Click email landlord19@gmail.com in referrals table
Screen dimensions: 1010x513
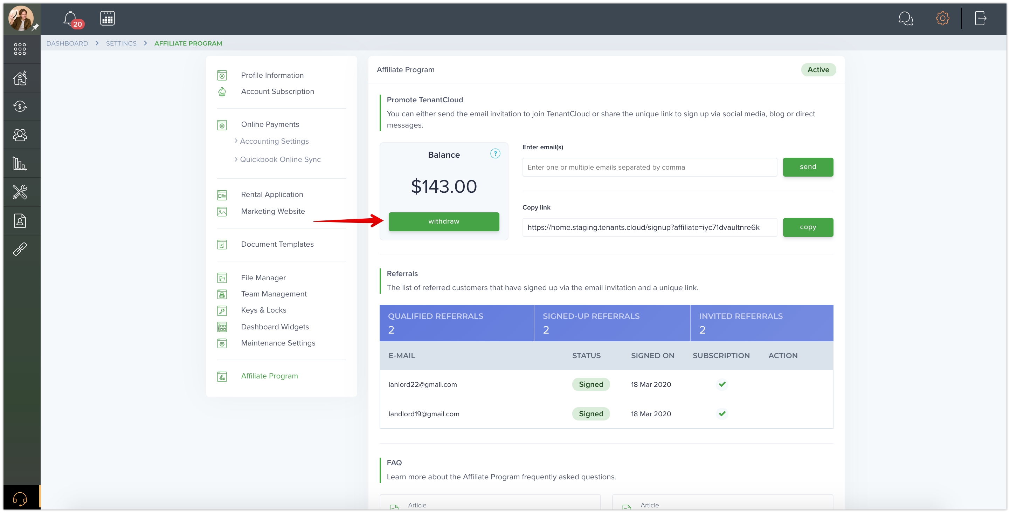(424, 414)
